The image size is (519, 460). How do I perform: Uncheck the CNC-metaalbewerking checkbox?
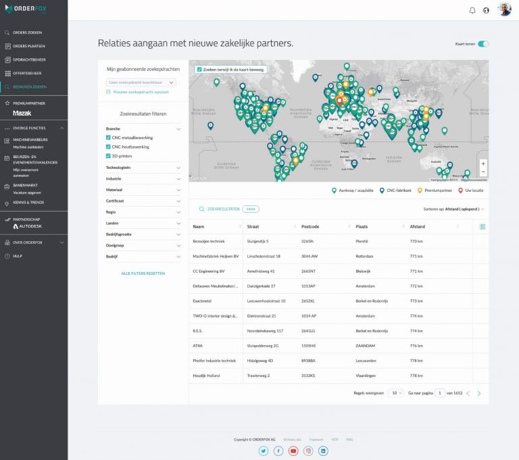[109, 137]
